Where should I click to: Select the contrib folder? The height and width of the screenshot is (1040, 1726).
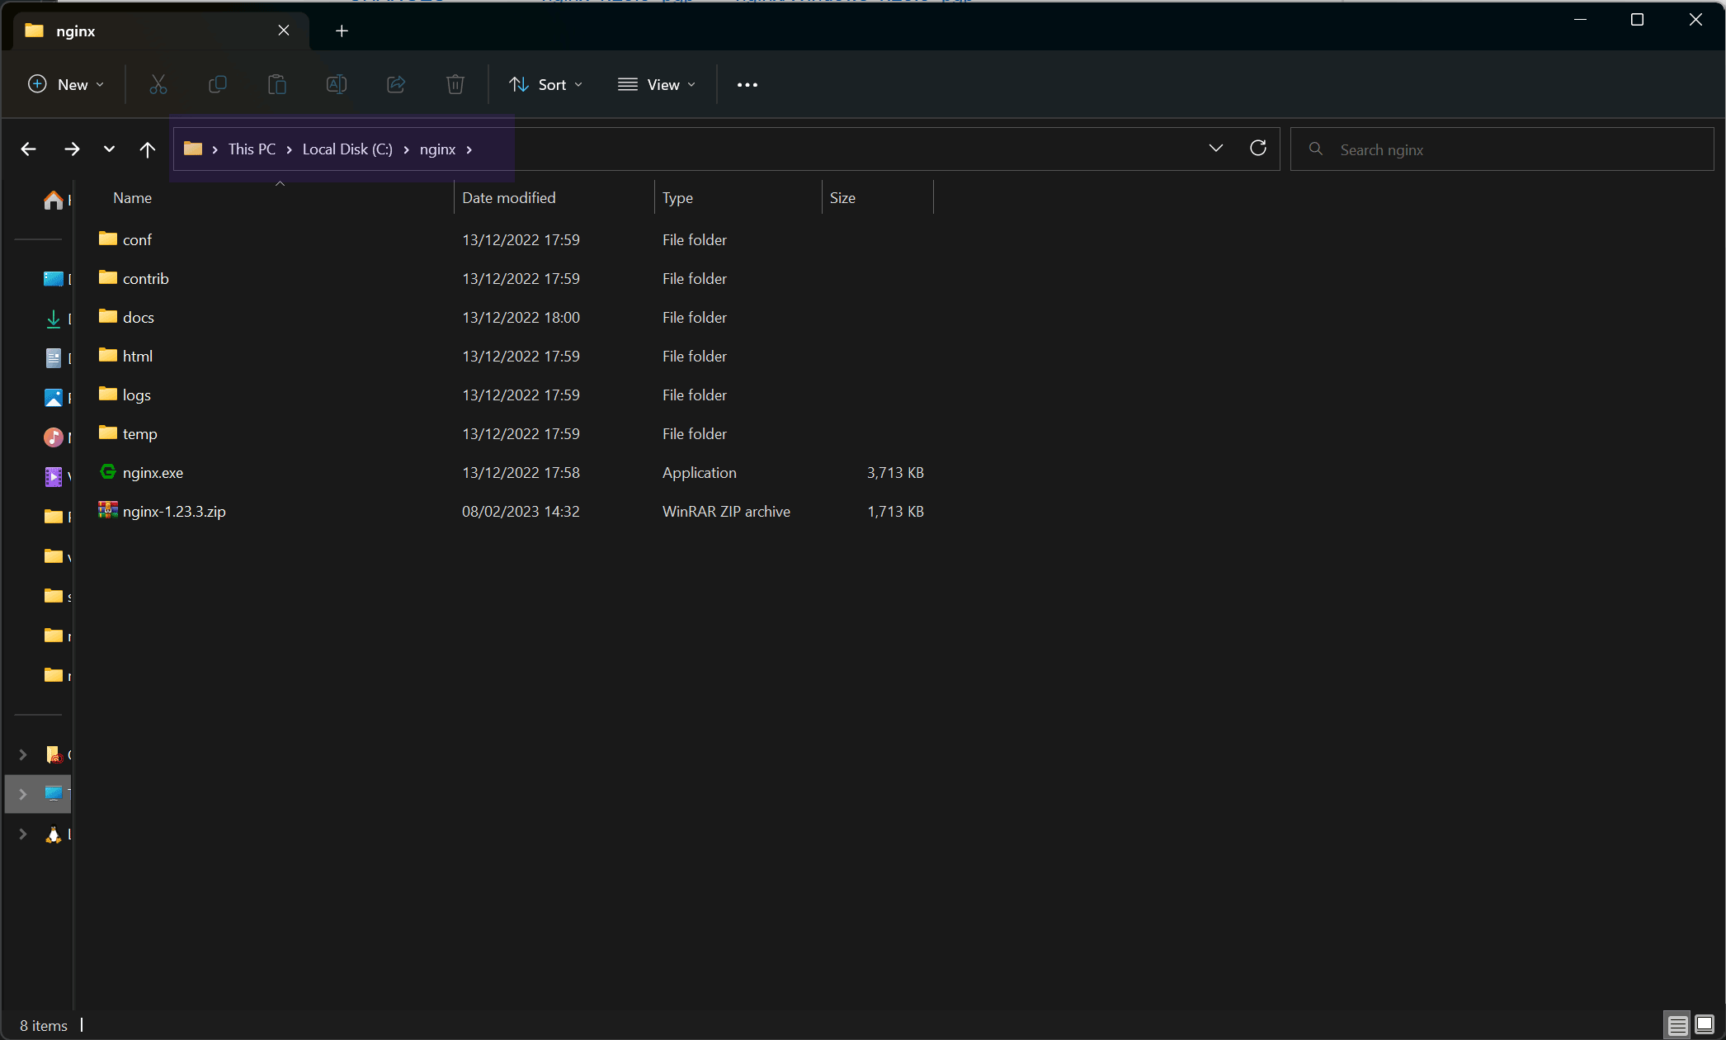[145, 278]
